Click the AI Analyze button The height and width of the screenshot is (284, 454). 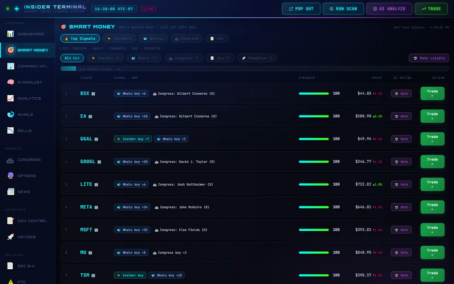389,9
